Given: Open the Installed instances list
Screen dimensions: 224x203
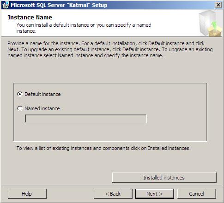Looking at the screenshot, I should 164,178.
